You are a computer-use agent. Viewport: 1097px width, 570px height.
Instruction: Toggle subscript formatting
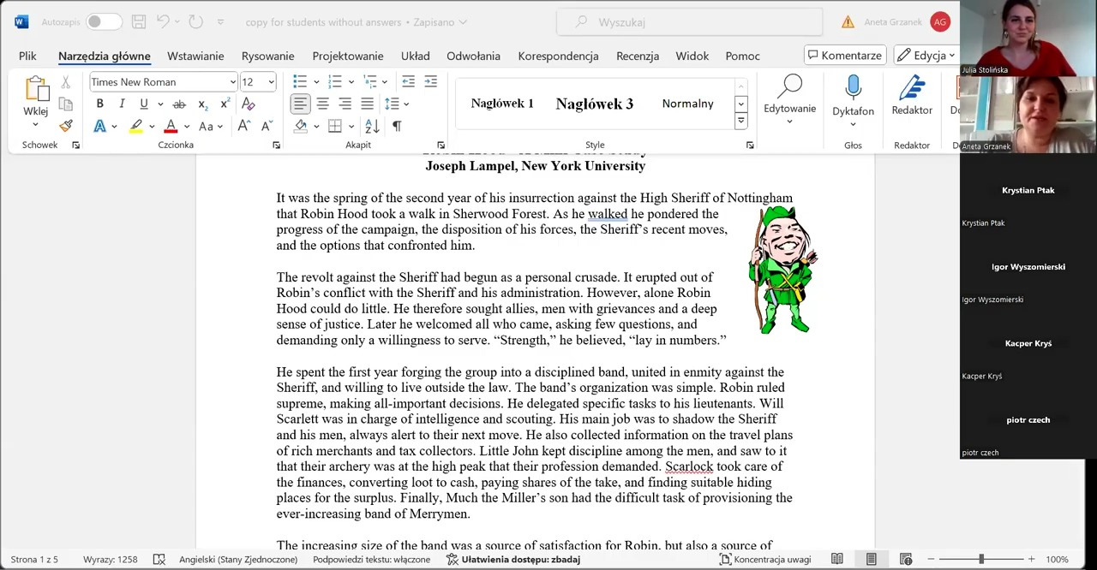[202, 104]
